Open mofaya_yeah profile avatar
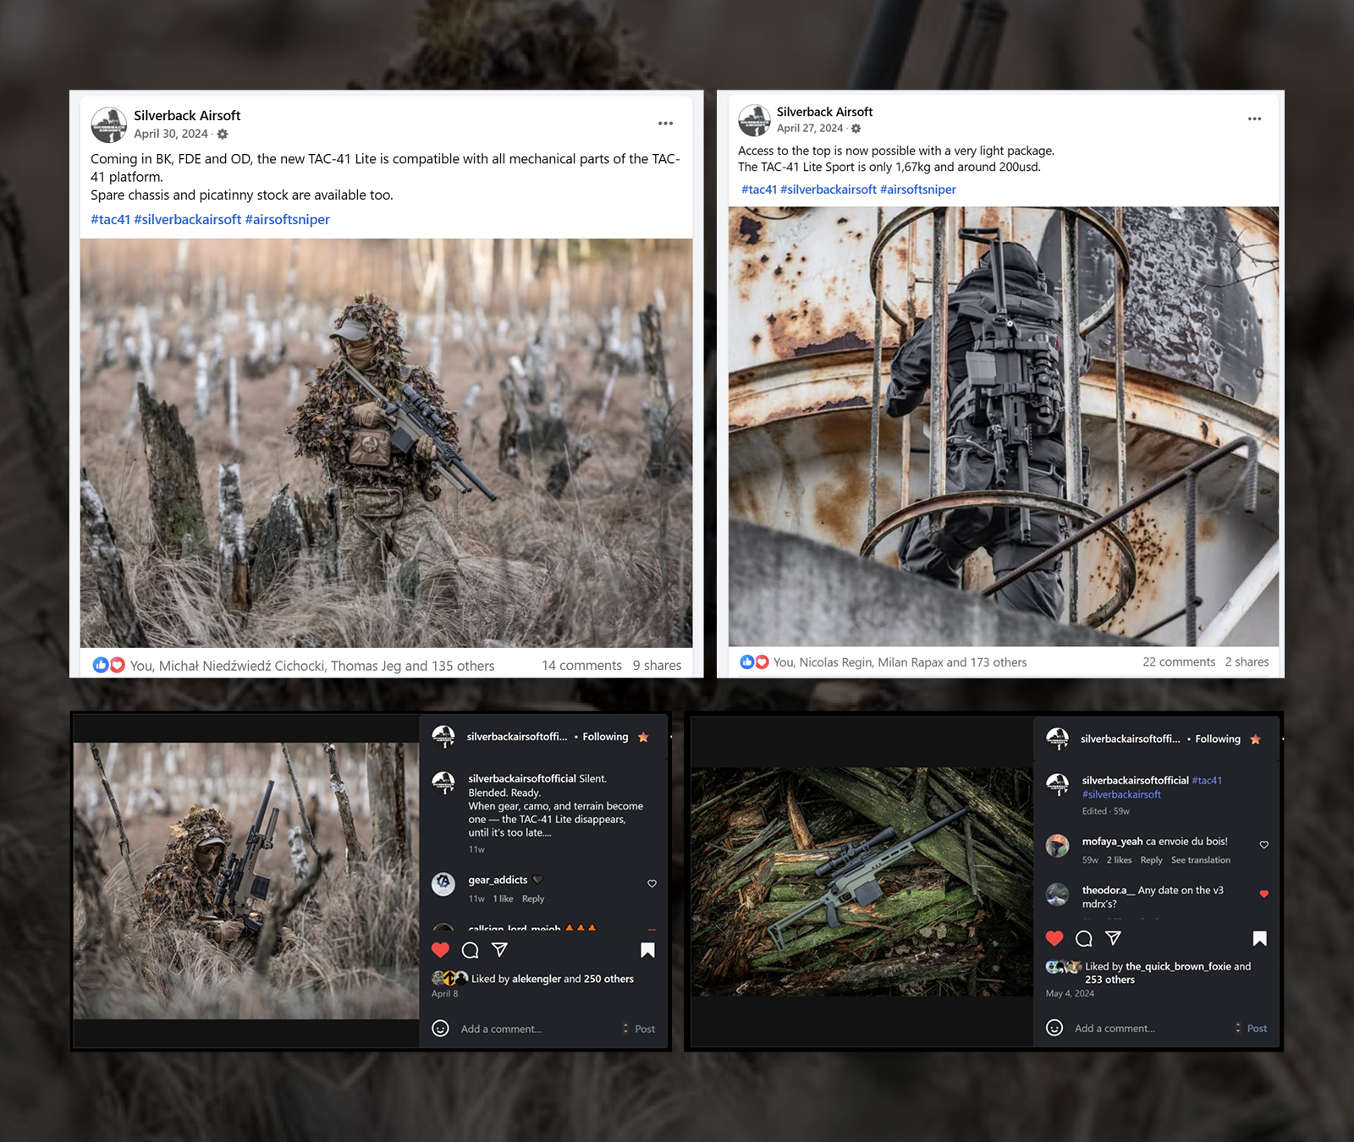The width and height of the screenshot is (1354, 1142). 1057,845
